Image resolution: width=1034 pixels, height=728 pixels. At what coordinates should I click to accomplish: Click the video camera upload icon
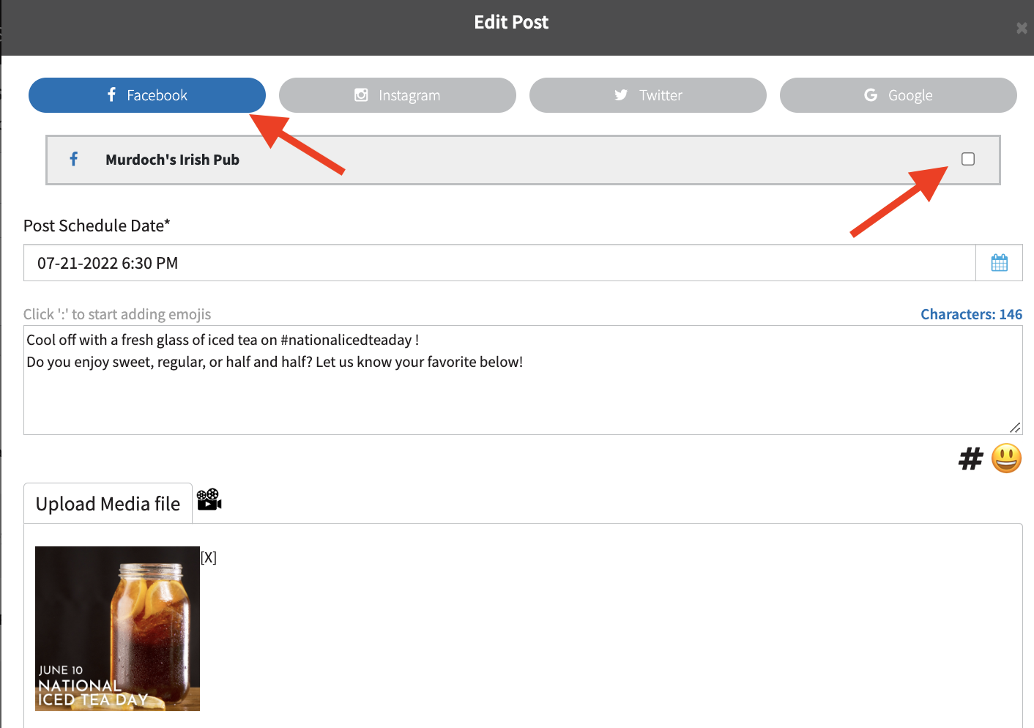tap(209, 499)
